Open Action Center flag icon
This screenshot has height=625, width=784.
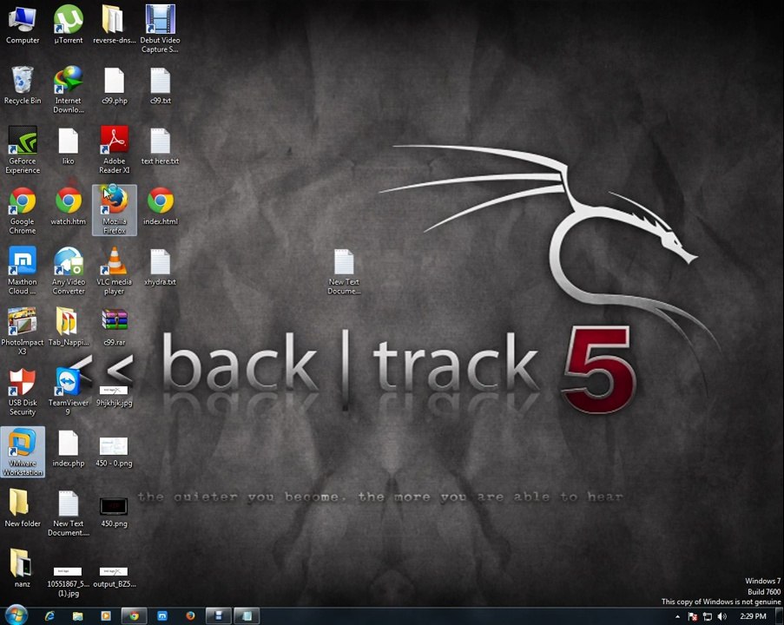[693, 616]
